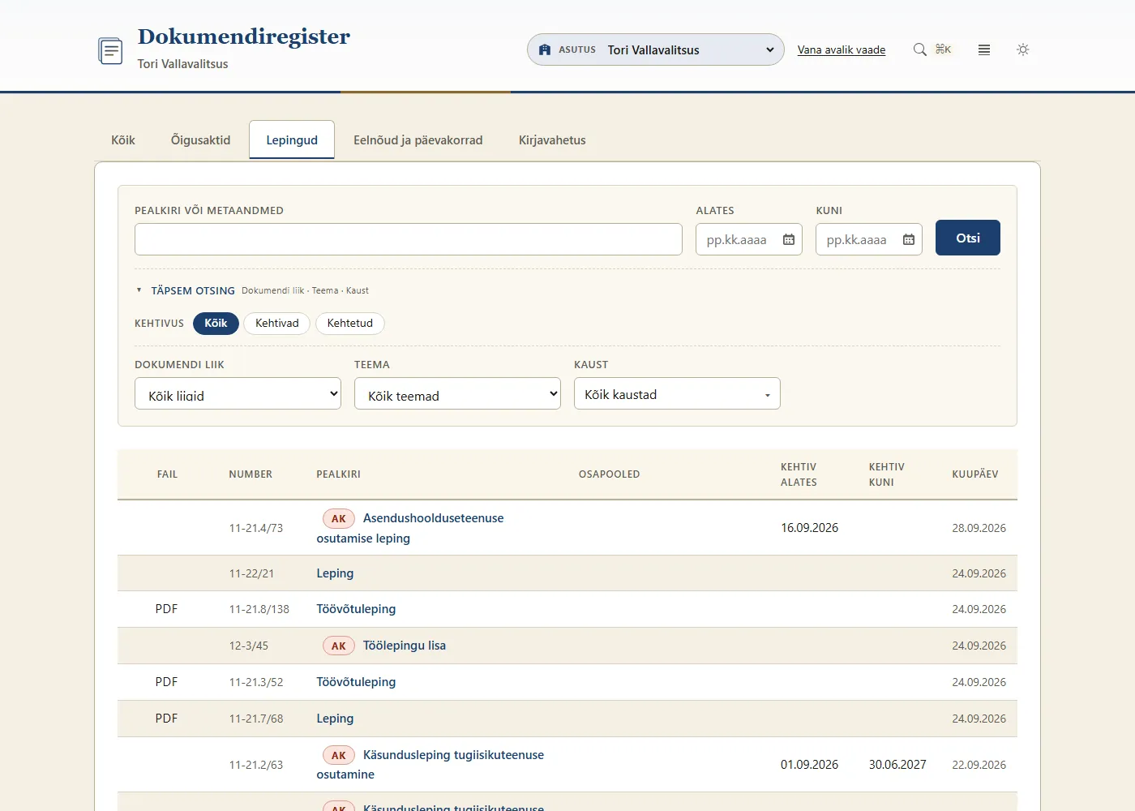Image resolution: width=1135 pixels, height=811 pixels.
Task: Select the Lepingud tab
Action: click(x=292, y=139)
